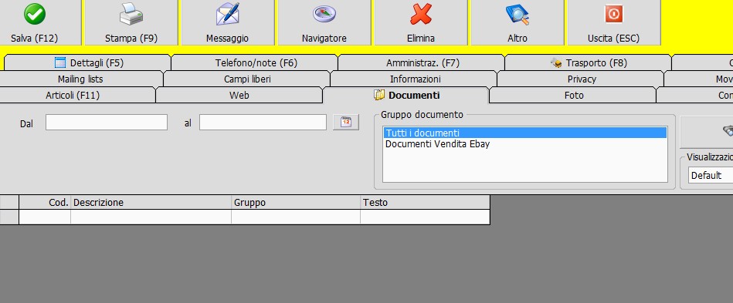Open the Mailing lists tab

pyautogui.click(x=80, y=79)
